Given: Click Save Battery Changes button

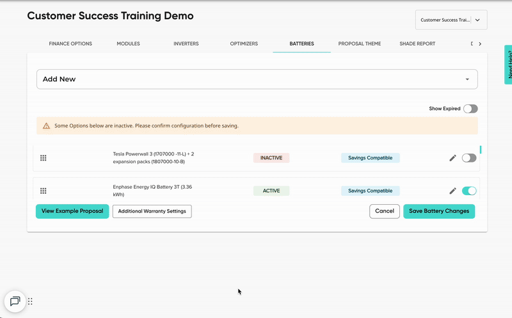Looking at the screenshot, I should pyautogui.click(x=438, y=211).
